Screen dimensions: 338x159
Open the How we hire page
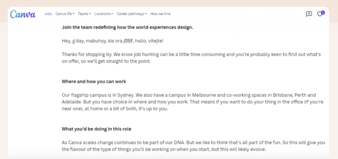160,14
